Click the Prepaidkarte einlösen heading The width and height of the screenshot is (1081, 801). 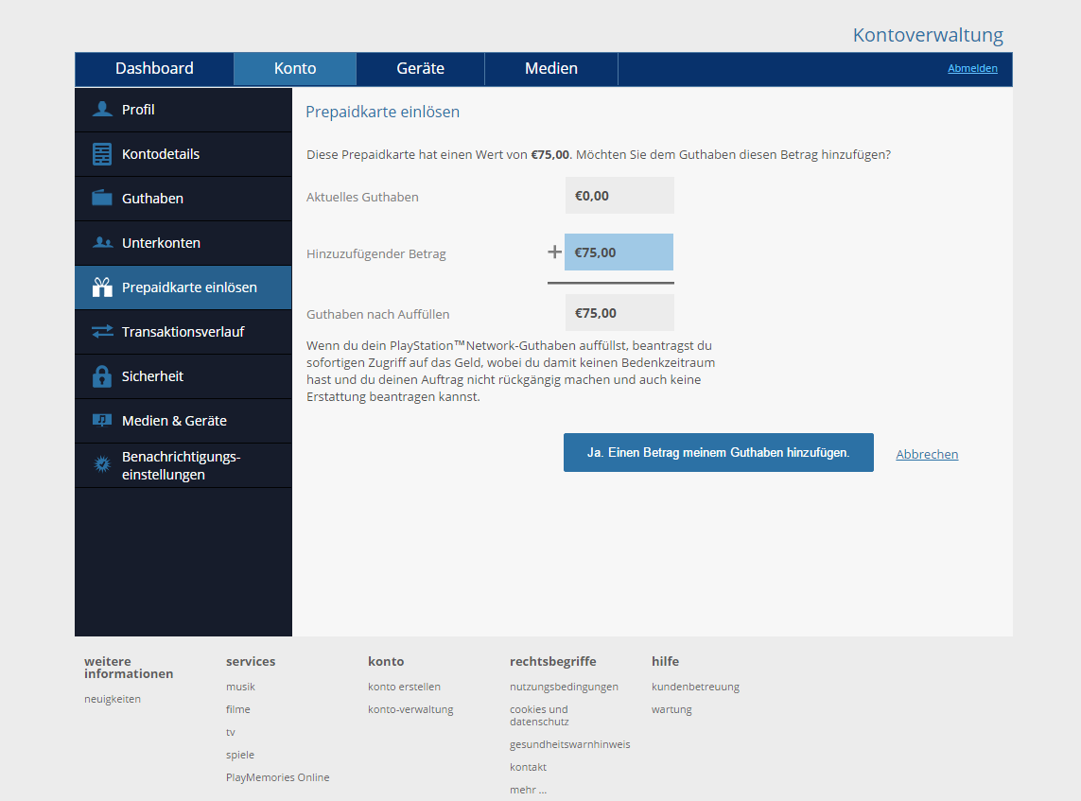pyautogui.click(x=383, y=112)
